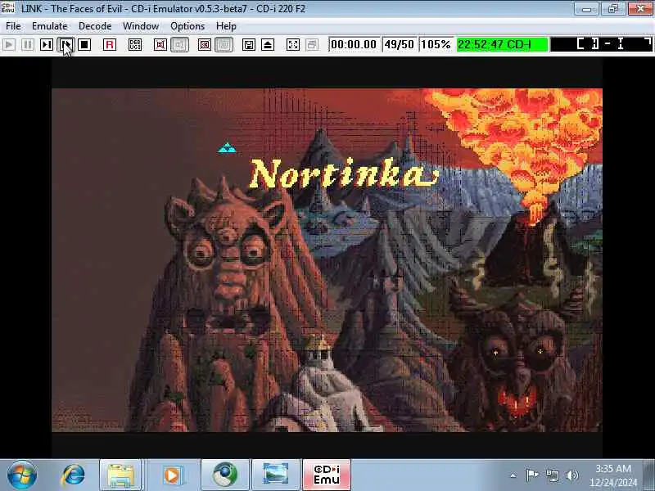
Task: Click the network tray icon
Action: click(552, 475)
